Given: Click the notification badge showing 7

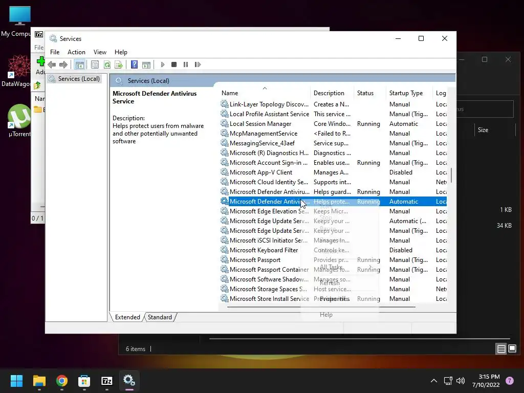Looking at the screenshot, I should point(510,381).
